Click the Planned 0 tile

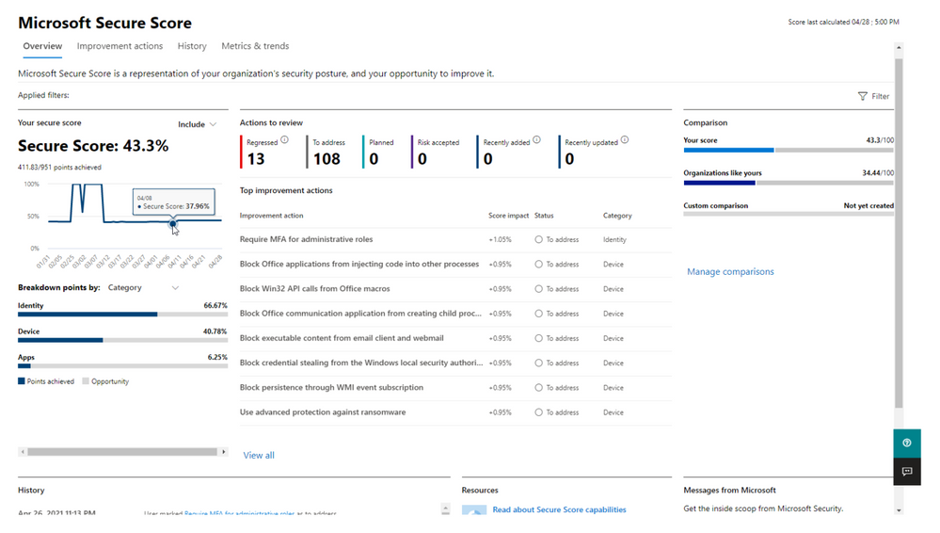(x=379, y=152)
